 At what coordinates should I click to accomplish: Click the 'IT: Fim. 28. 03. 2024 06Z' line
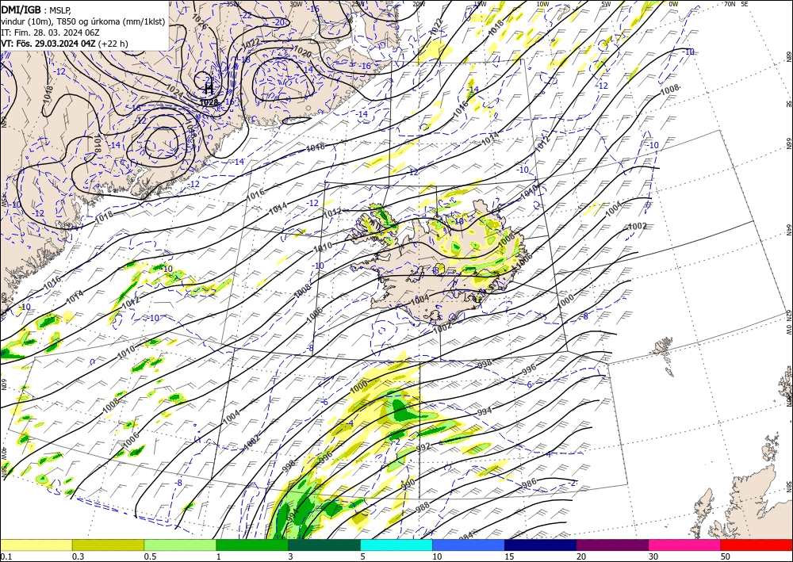coord(50,32)
